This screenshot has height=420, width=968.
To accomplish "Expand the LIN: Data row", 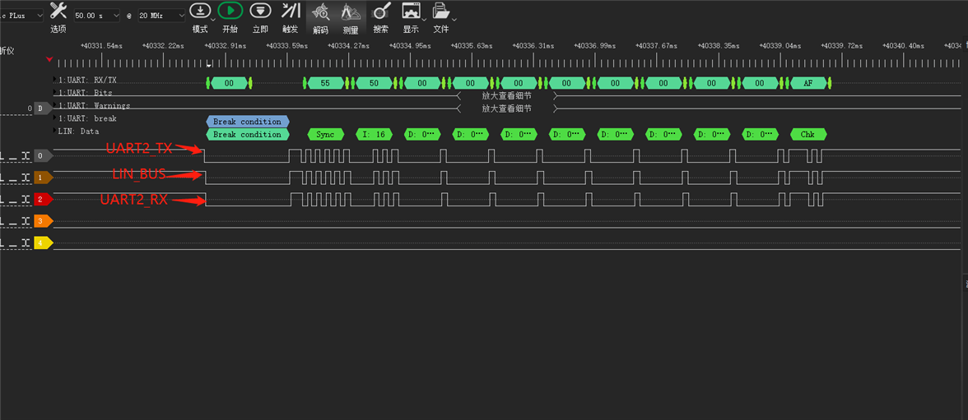I will (55, 132).
